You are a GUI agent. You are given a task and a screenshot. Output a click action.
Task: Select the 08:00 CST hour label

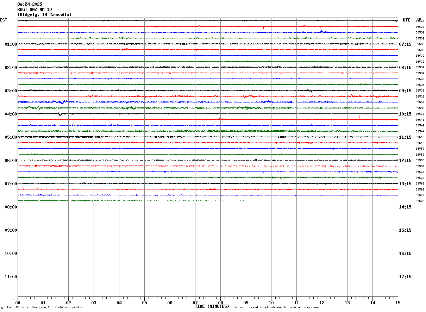click(11, 207)
